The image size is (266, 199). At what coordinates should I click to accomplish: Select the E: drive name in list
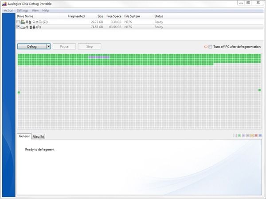[33, 27]
